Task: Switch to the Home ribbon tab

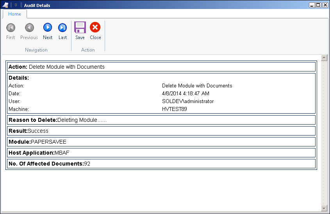Action: pos(14,14)
